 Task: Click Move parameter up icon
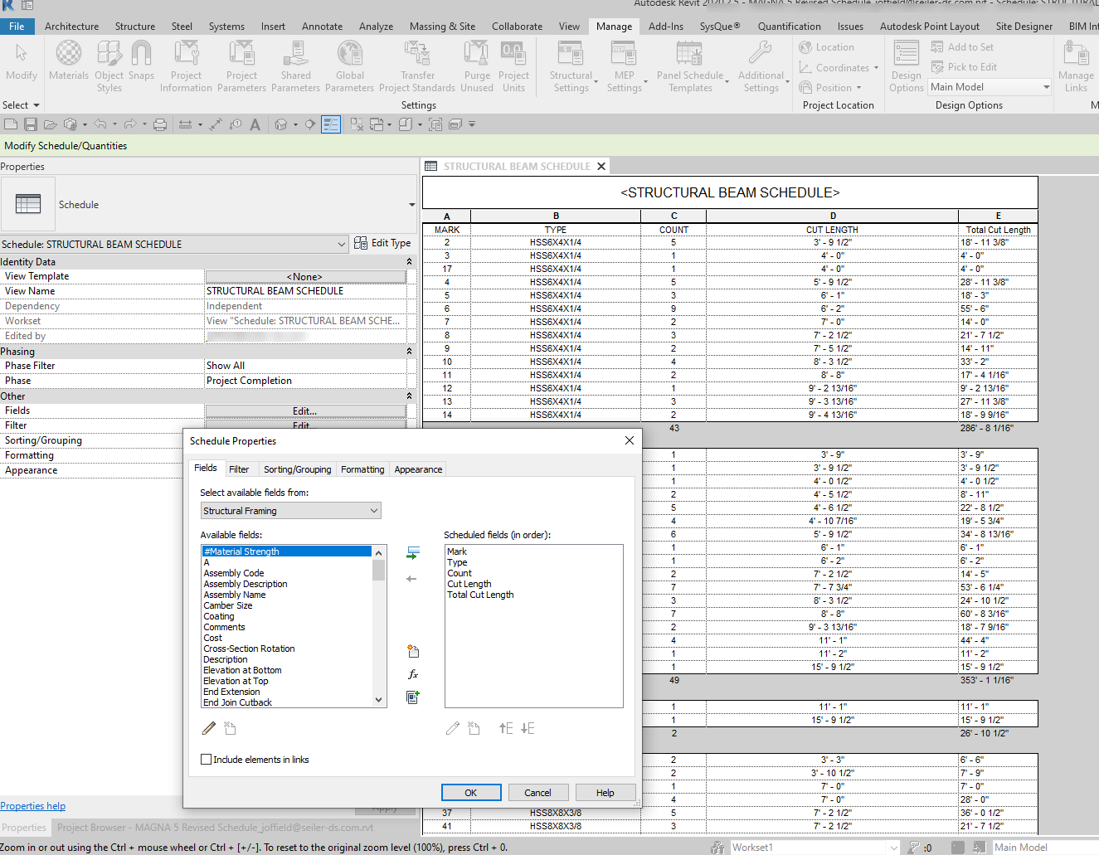coord(506,728)
